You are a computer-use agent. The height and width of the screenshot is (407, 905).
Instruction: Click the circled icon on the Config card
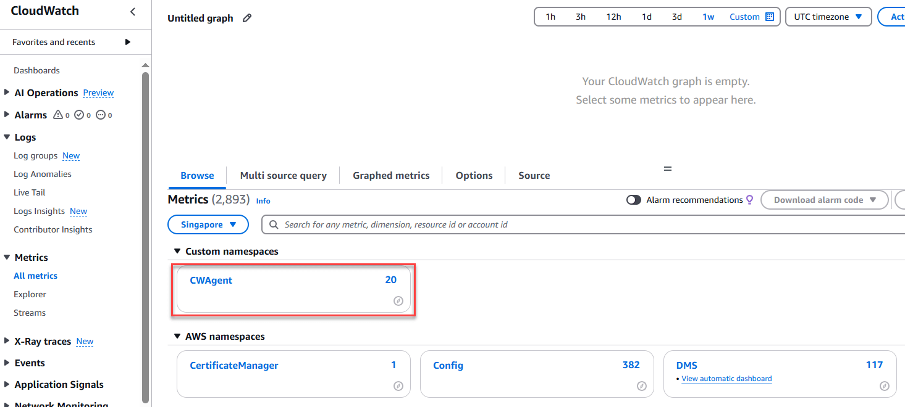point(641,386)
